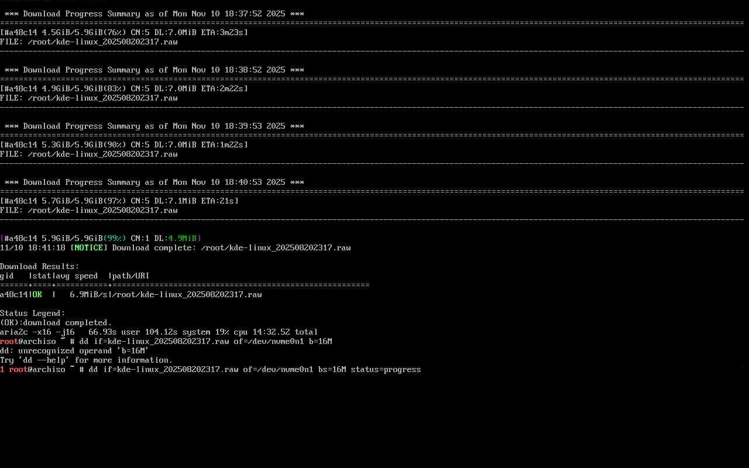Click the green OK status in results table
The width and height of the screenshot is (749, 468).
37,295
